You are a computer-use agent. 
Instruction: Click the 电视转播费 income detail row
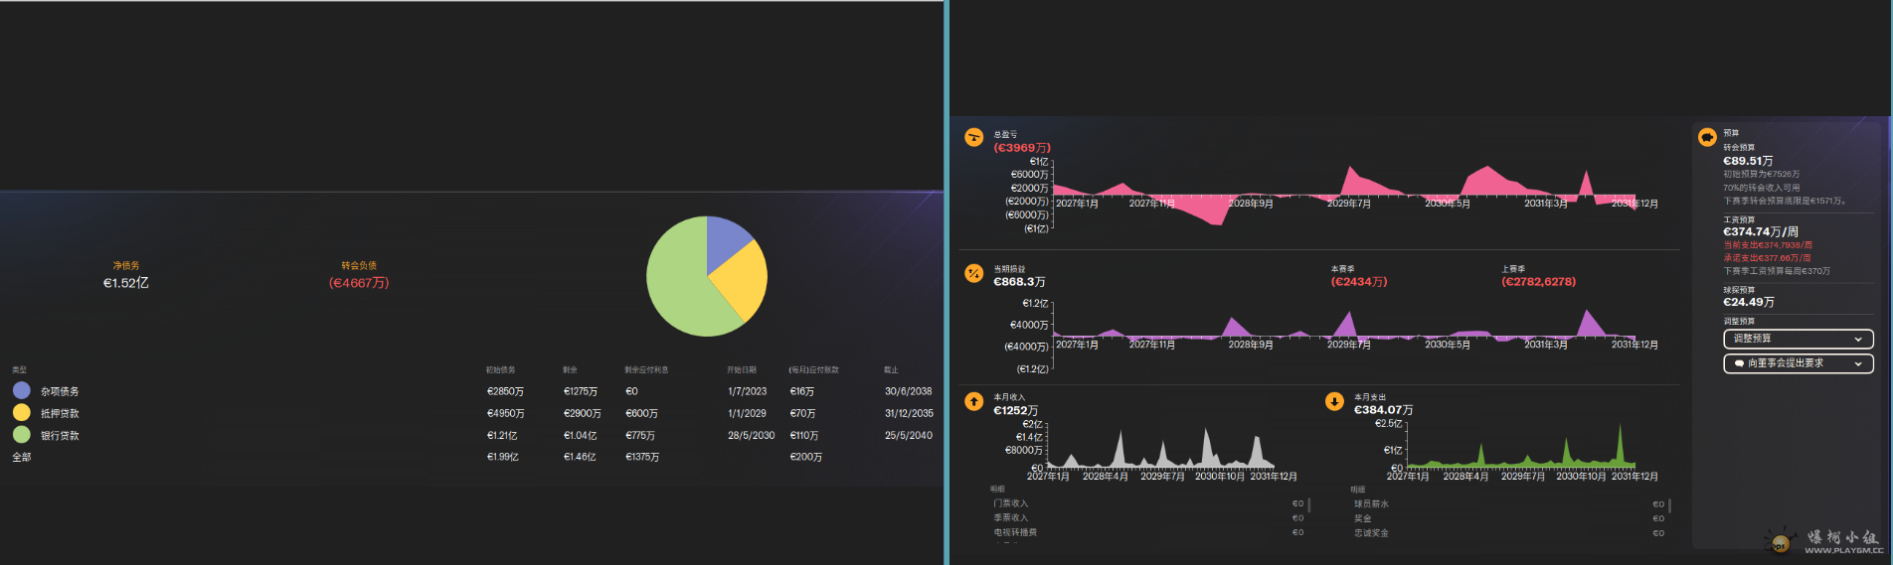click(1147, 532)
